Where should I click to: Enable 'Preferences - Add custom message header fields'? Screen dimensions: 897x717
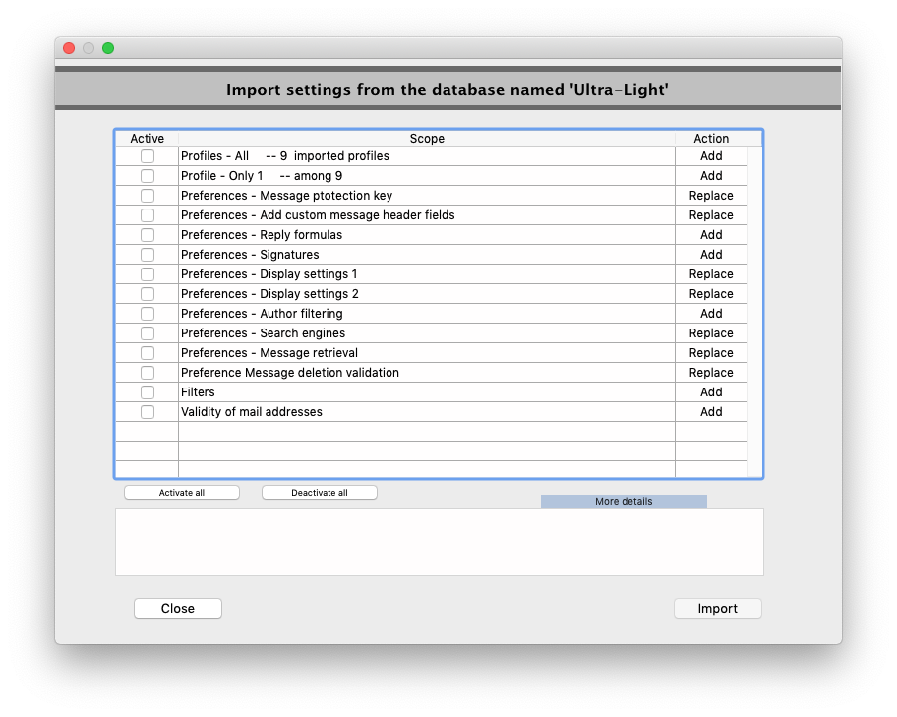pos(148,214)
